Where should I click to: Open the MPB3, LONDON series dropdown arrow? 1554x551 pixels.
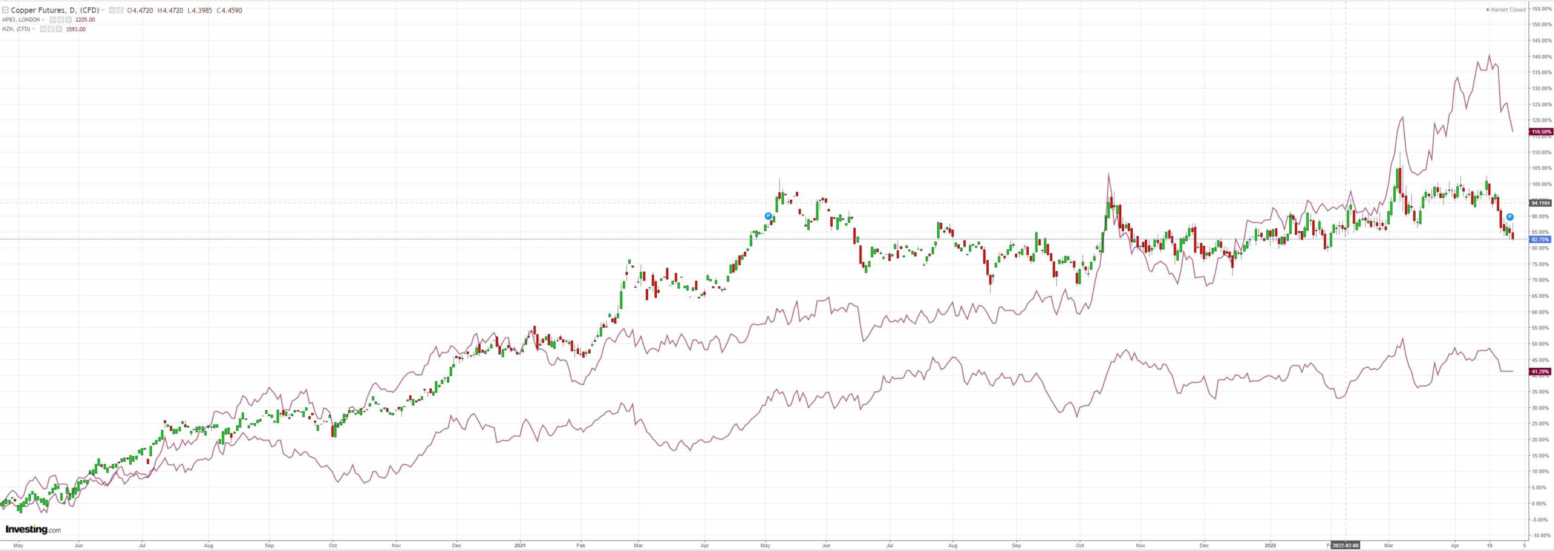click(43, 20)
